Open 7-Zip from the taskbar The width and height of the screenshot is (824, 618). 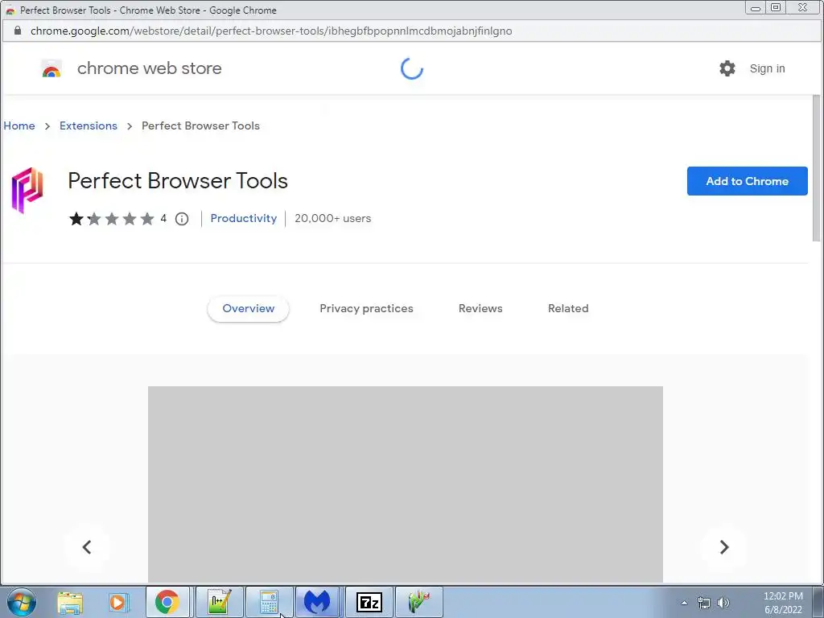pos(369,602)
